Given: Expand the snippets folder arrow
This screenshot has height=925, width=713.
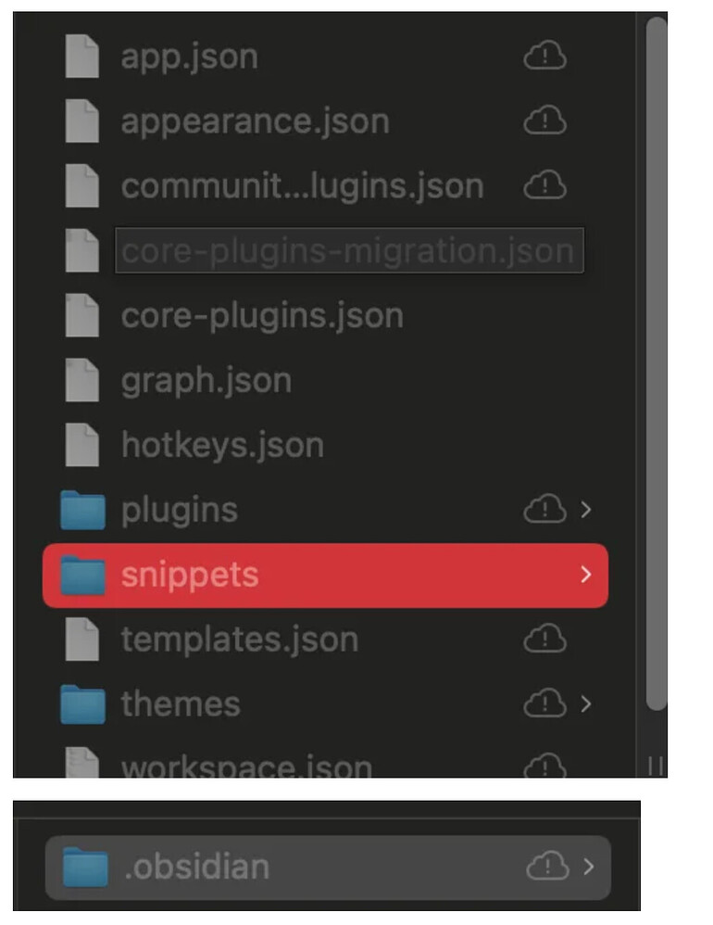Looking at the screenshot, I should (x=586, y=575).
